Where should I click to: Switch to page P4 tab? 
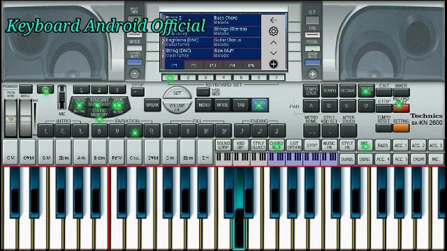[x=232, y=65]
